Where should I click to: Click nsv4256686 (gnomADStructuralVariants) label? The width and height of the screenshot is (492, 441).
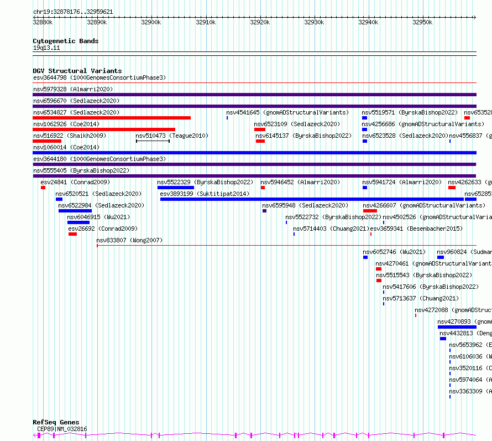tap(423, 124)
